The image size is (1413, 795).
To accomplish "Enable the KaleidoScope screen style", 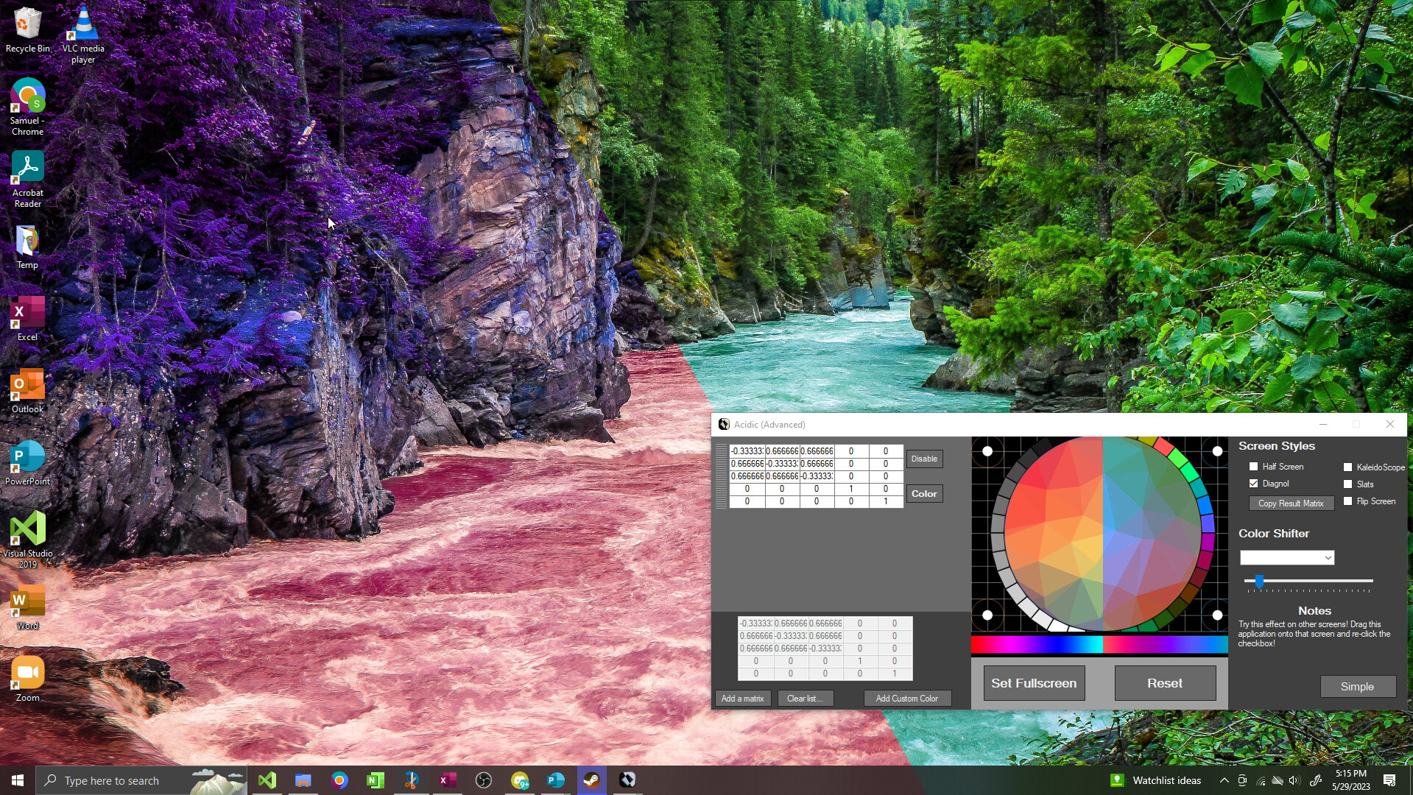I will pyautogui.click(x=1348, y=466).
